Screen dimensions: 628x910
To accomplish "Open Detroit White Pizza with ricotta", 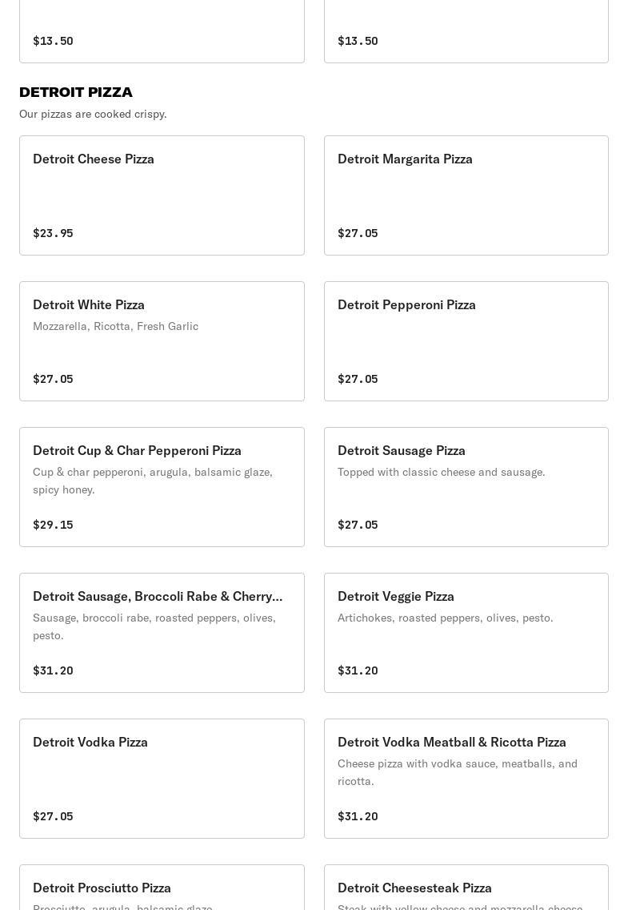I will 162,341.
